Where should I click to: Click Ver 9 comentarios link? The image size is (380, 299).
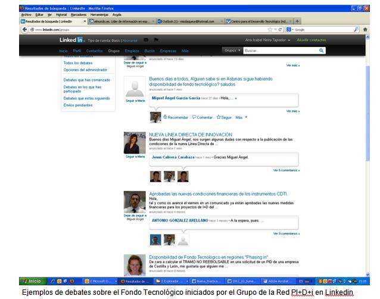coord(286,233)
